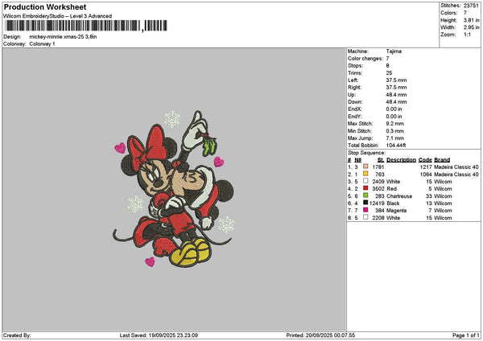Click the Brand column header
Viewport: 483px width, 341px height.
tap(442, 159)
